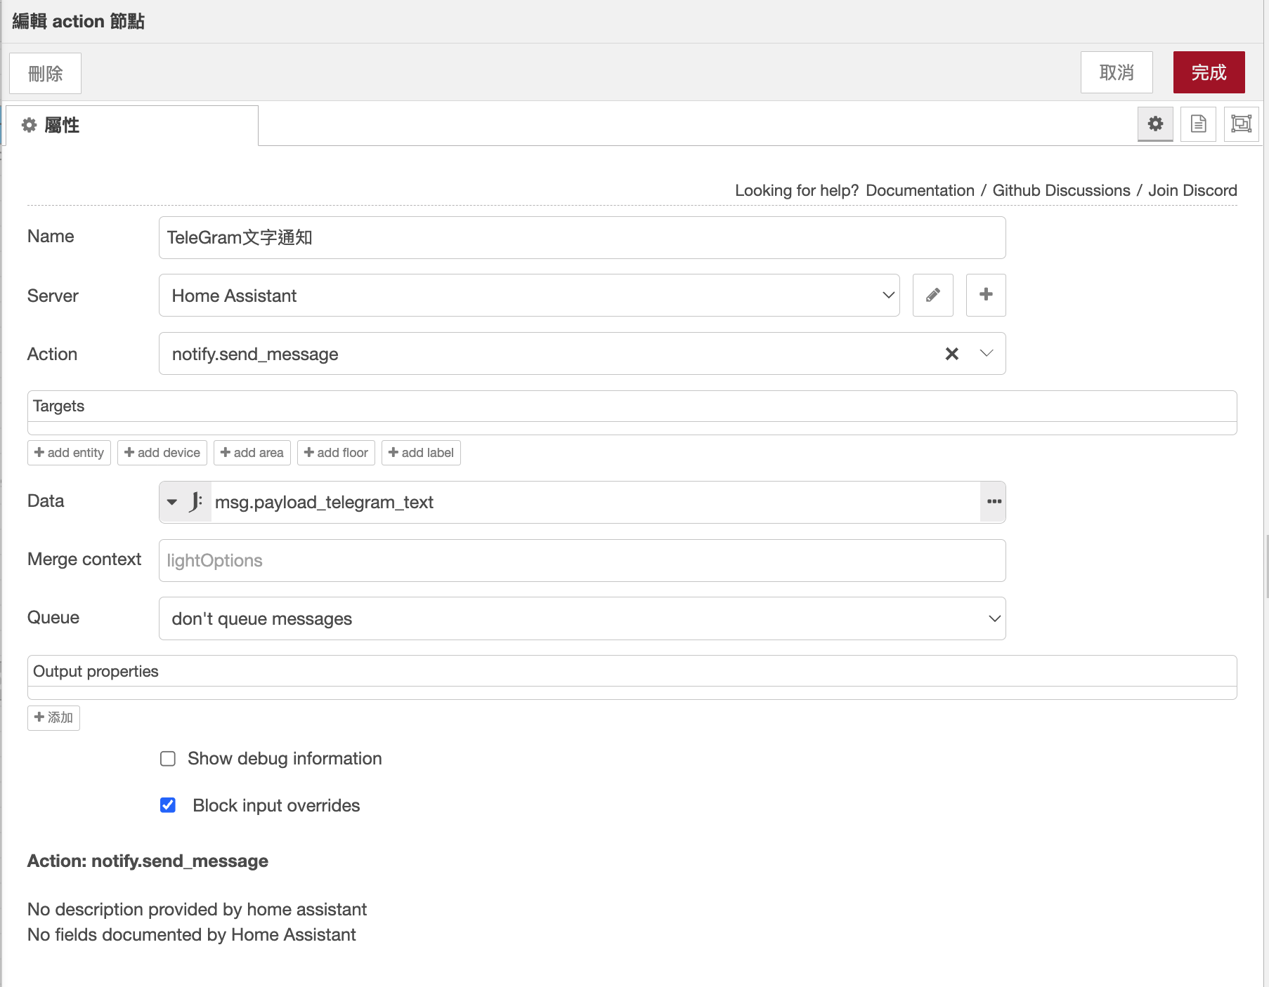Click the pencil icon to edit server
Viewport: 1269px width, 987px height.
tap(932, 296)
